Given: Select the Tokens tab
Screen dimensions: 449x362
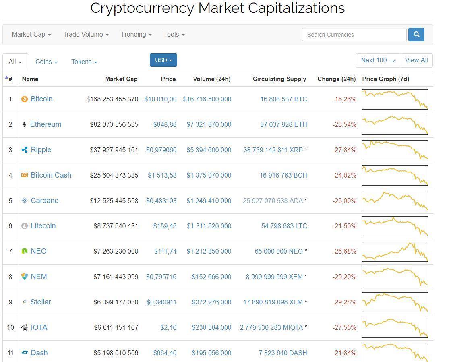Looking at the screenshot, I should [84, 62].
